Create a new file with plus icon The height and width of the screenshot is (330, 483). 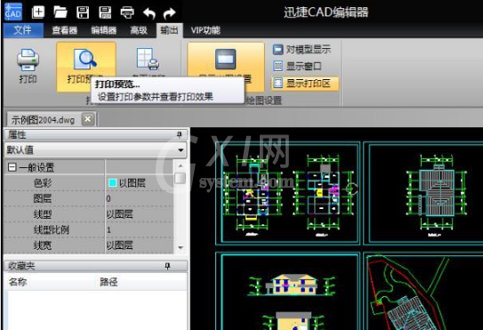click(x=38, y=12)
